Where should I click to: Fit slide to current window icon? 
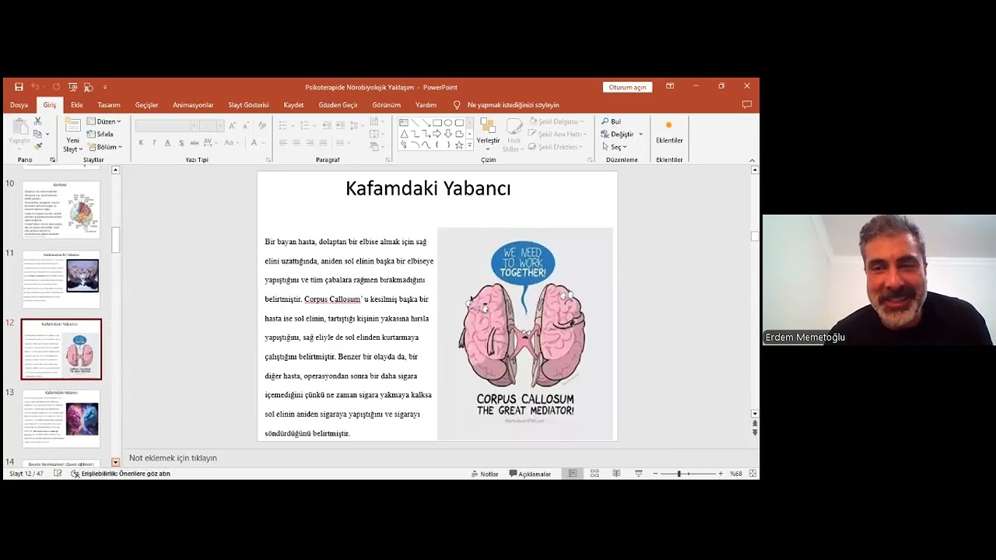(x=752, y=474)
